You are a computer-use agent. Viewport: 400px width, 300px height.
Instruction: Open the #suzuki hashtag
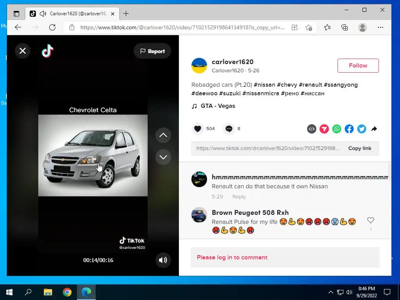[230, 93]
